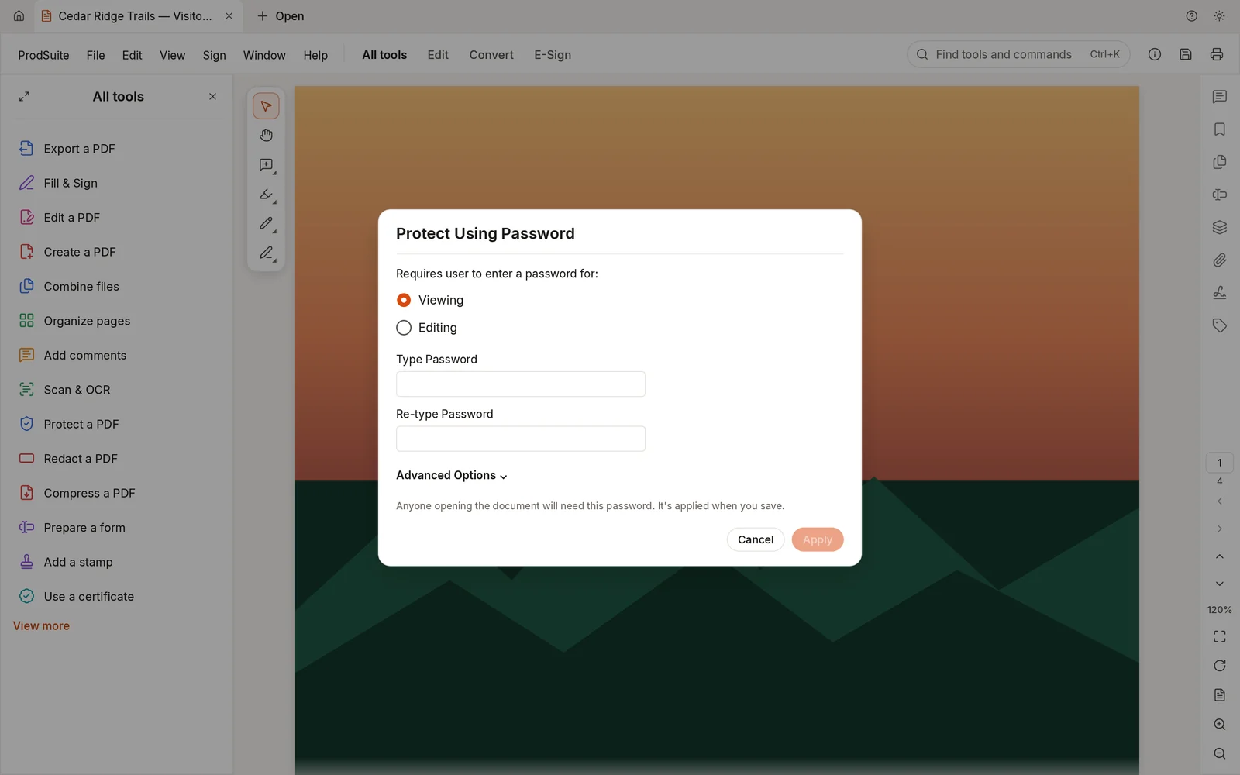The image size is (1240, 775).
Task: Choose the Pencil draw tool
Action: tap(266, 224)
